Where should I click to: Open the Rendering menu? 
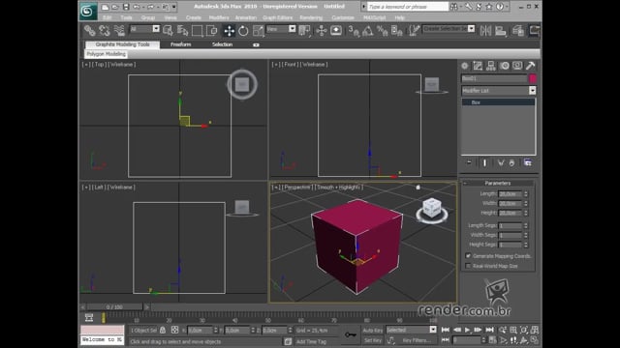click(x=311, y=17)
